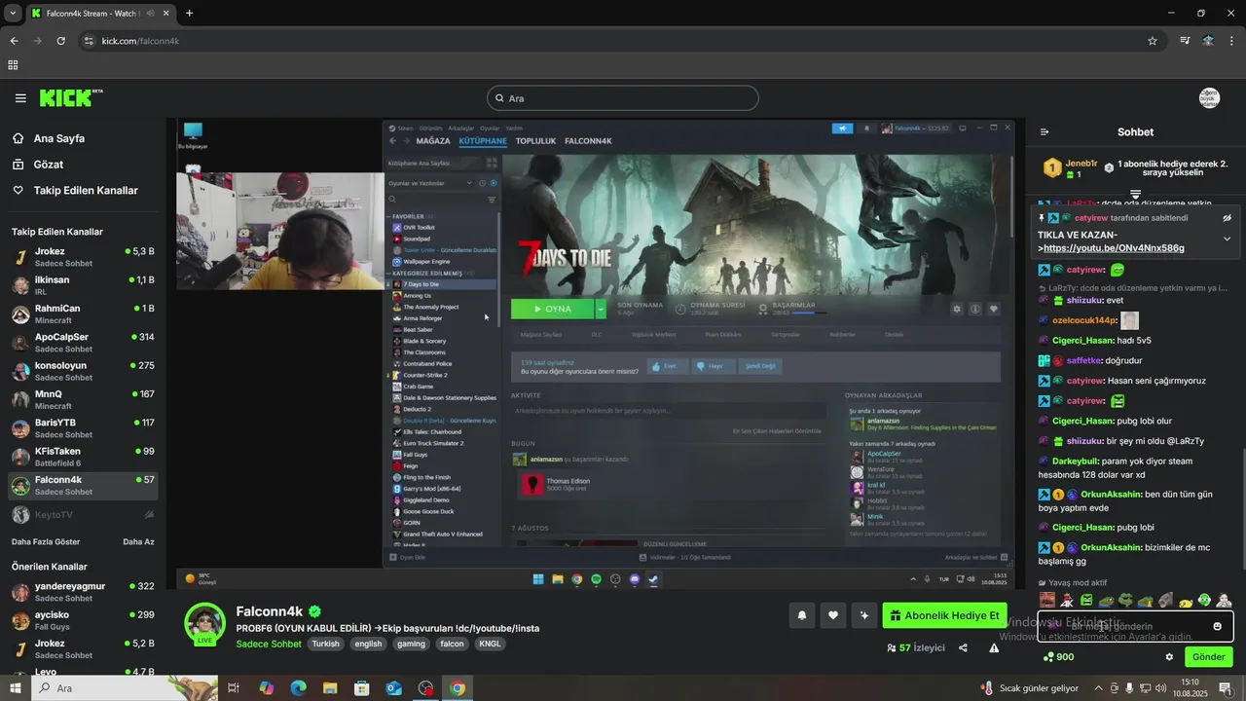This screenshot has height=701, width=1246.
Task: Open the Chrome three-dot menu
Action: (x=1232, y=41)
